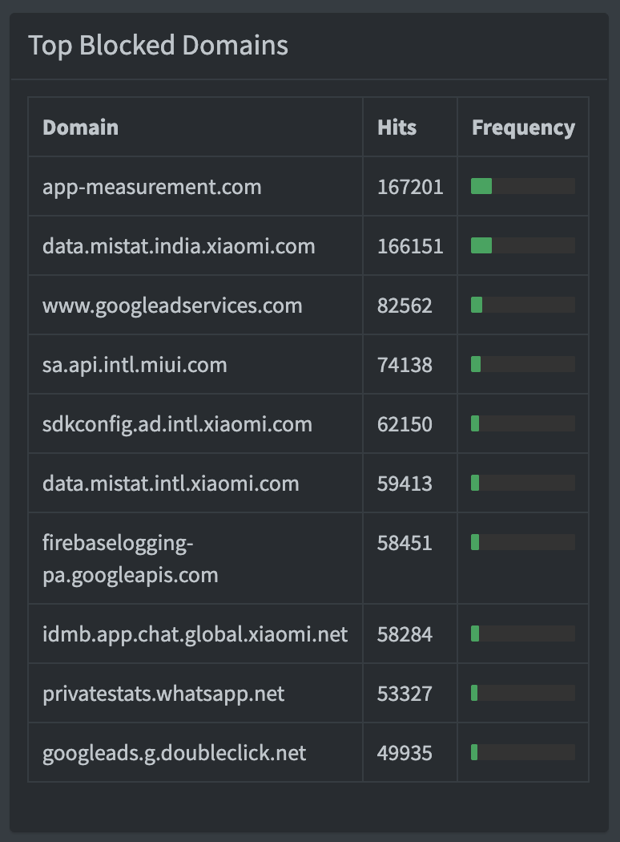Click the googleads.g.doubleclick.net frequency bar
The image size is (620, 842).
[x=523, y=753]
